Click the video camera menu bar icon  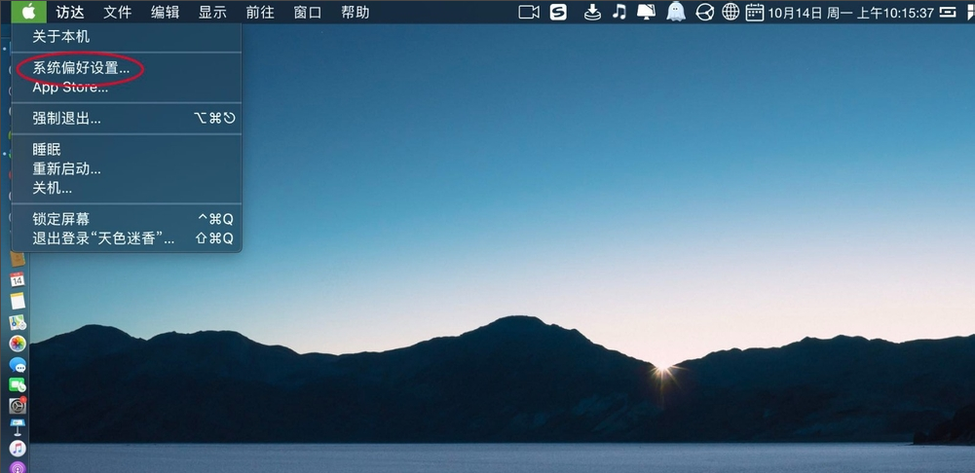tap(529, 13)
